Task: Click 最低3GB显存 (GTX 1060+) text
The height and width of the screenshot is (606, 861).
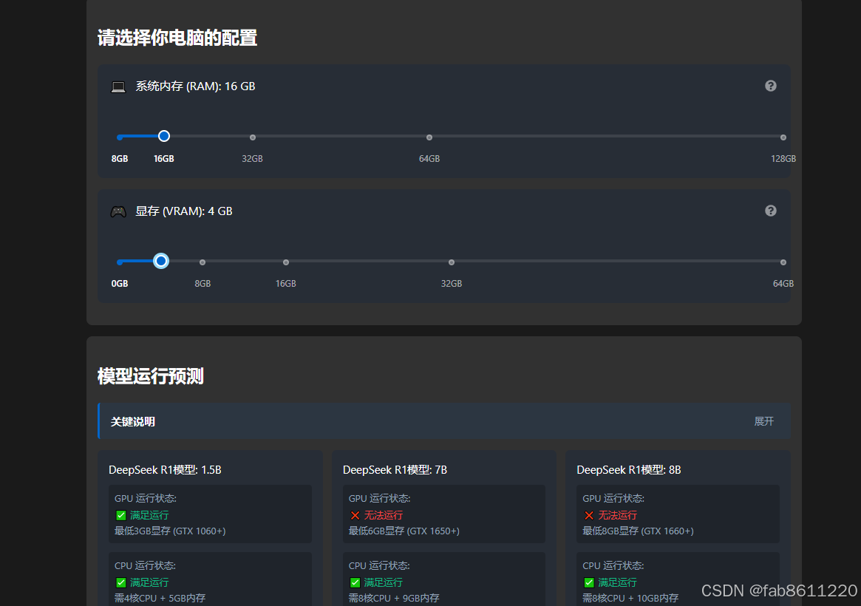Action: pos(170,531)
